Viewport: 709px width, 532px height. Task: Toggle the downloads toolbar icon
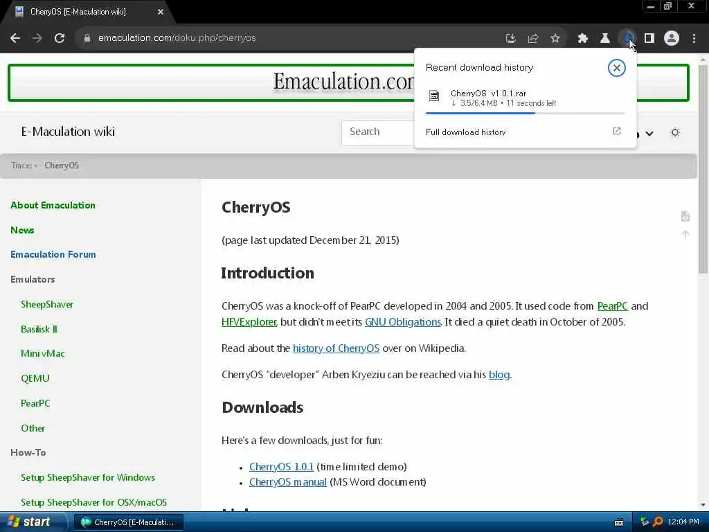pyautogui.click(x=627, y=39)
